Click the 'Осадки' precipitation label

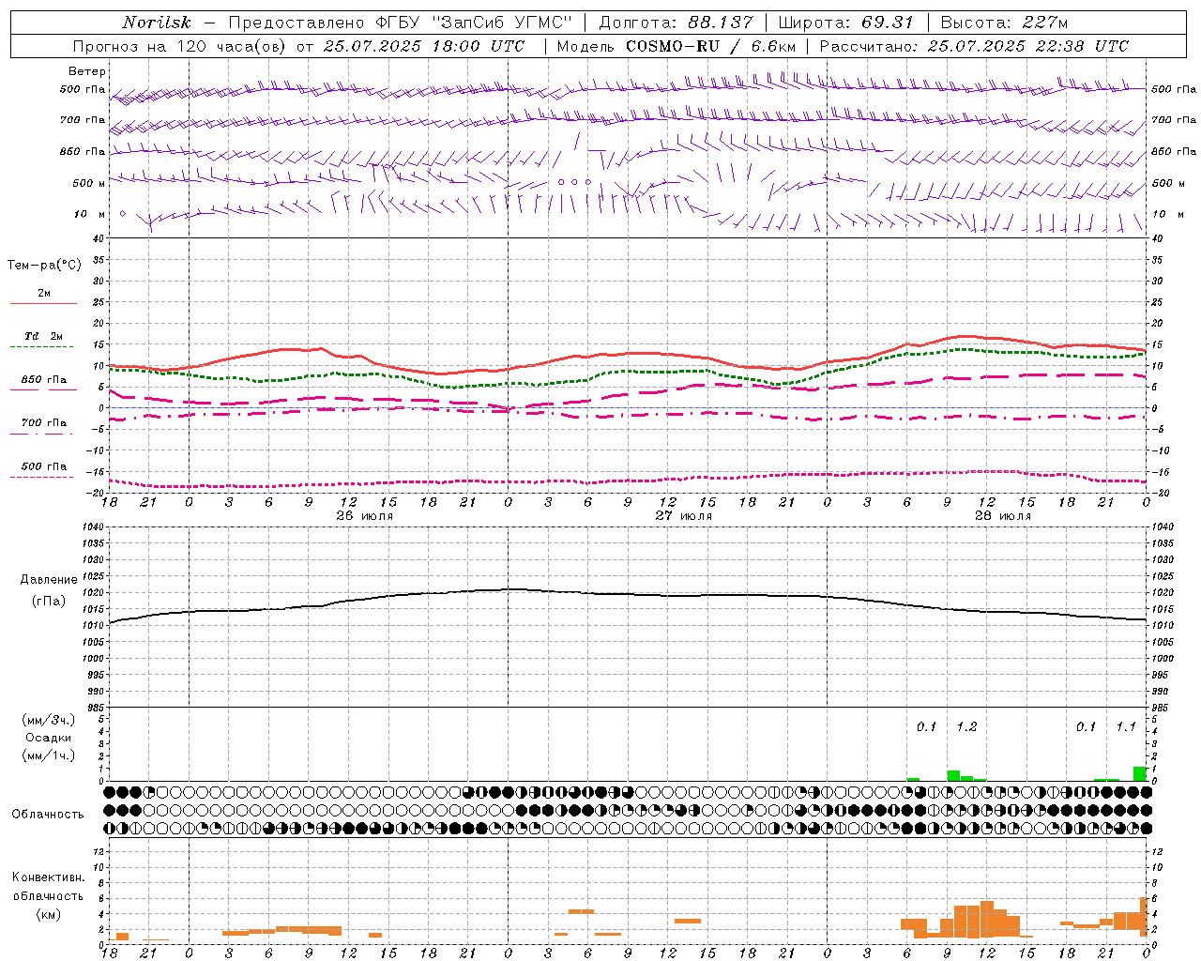coord(49,738)
